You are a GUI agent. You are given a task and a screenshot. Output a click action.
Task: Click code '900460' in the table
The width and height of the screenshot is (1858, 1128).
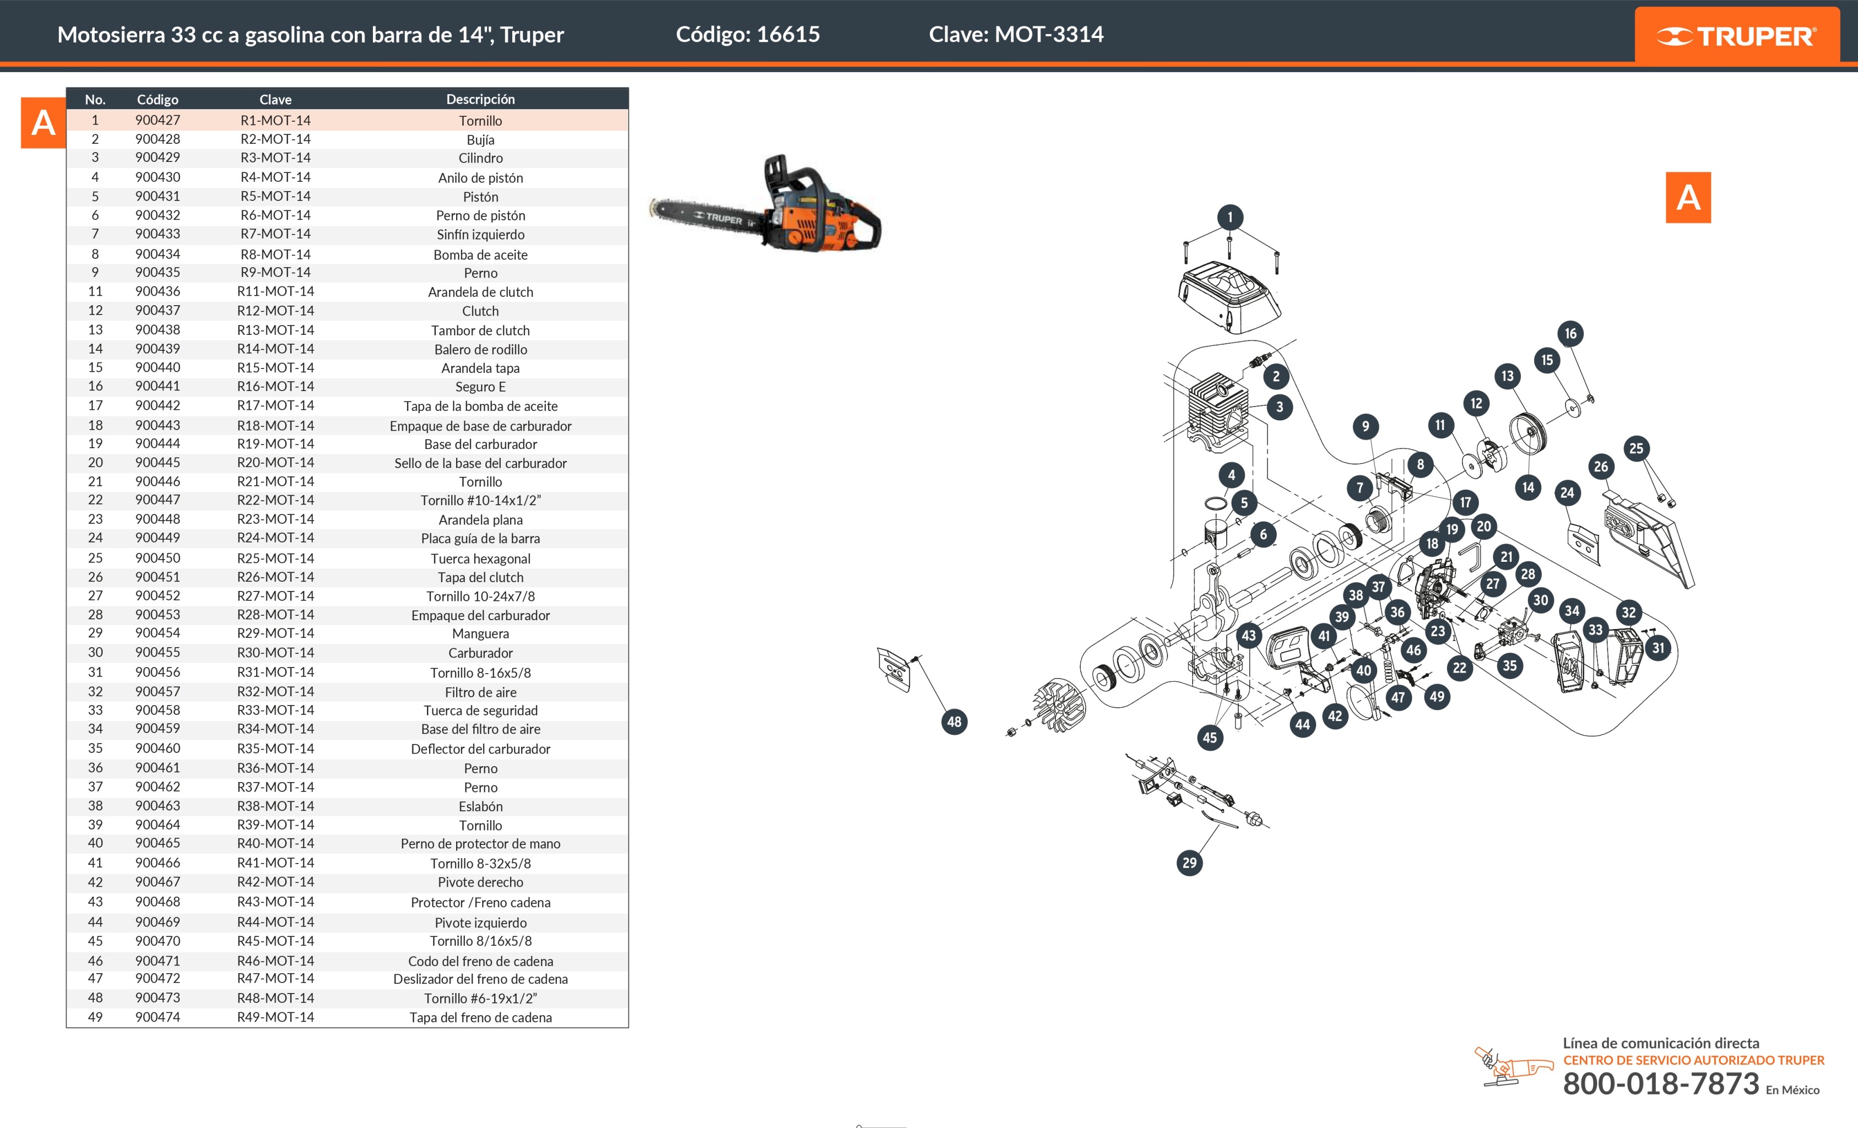pyautogui.click(x=158, y=748)
